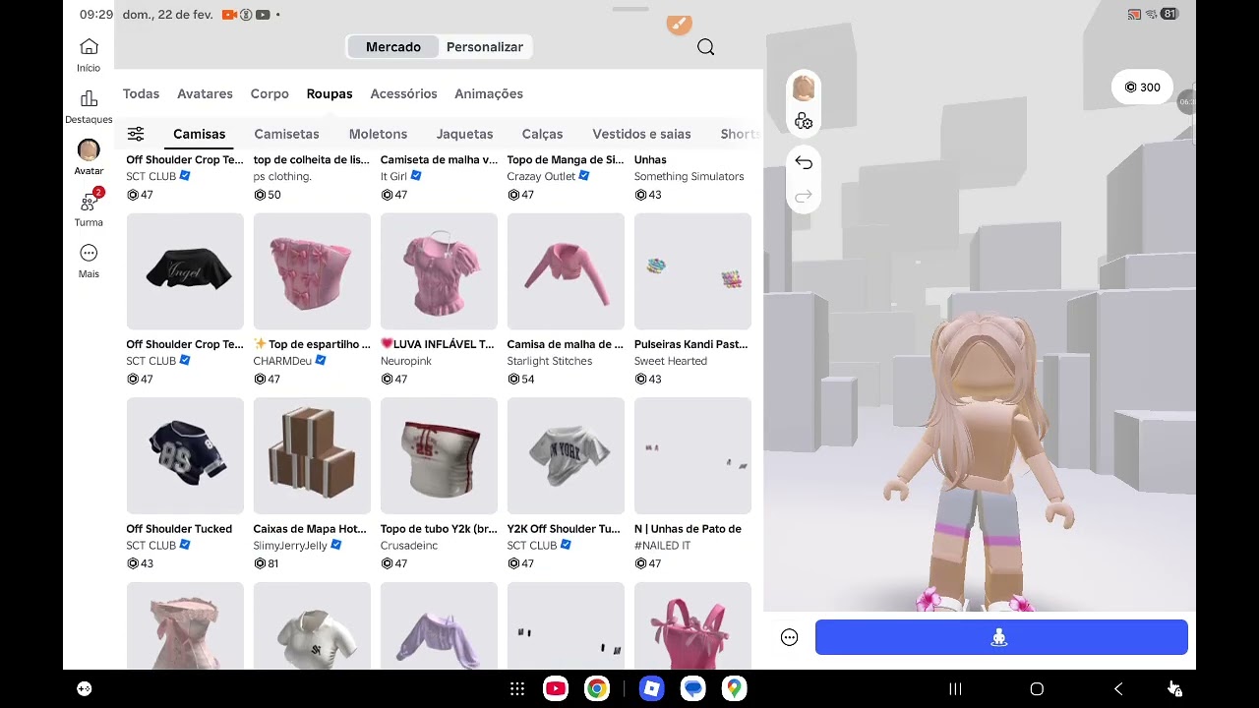
Task: Click price 81 of Caixas de Mapa
Action: coord(267,563)
